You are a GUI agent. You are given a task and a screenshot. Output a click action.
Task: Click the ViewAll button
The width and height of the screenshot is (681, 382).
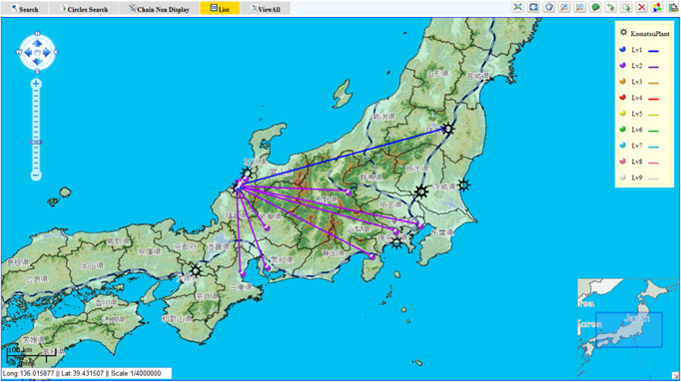pos(266,9)
